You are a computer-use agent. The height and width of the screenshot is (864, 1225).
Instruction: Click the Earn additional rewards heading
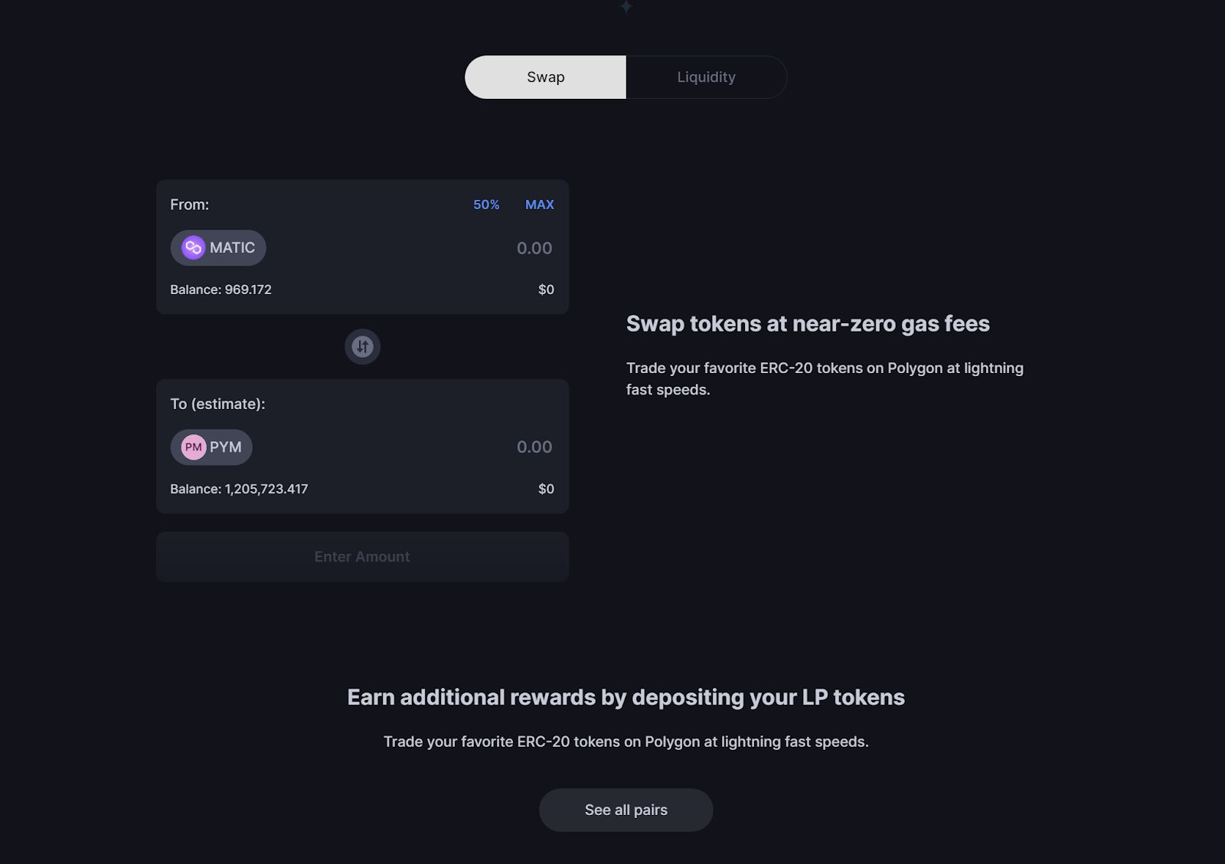(626, 697)
